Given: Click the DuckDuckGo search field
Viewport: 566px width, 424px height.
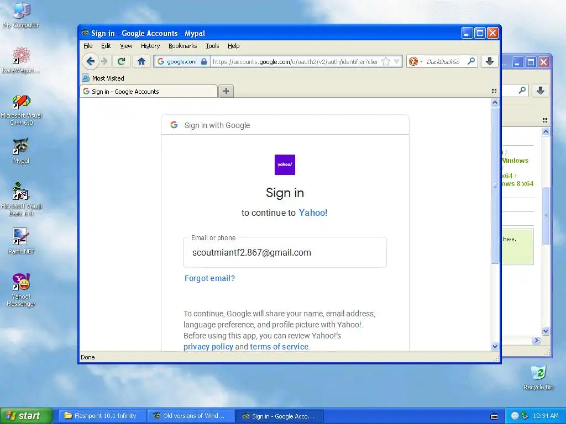Looking at the screenshot, I should 444,62.
